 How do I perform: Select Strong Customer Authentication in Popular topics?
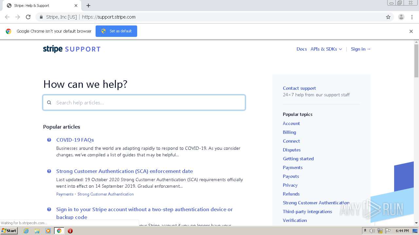point(316,203)
